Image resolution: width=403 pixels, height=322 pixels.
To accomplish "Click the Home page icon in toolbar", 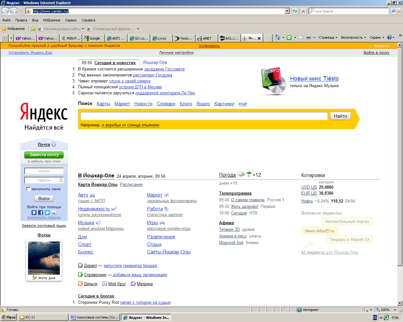I will point(277,37).
